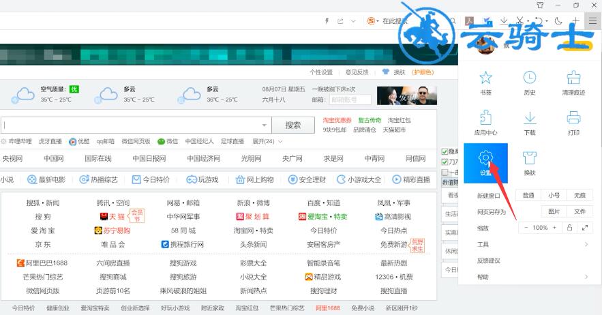Decrease zoom with minus button
The width and height of the screenshot is (602, 315).
click(x=526, y=228)
